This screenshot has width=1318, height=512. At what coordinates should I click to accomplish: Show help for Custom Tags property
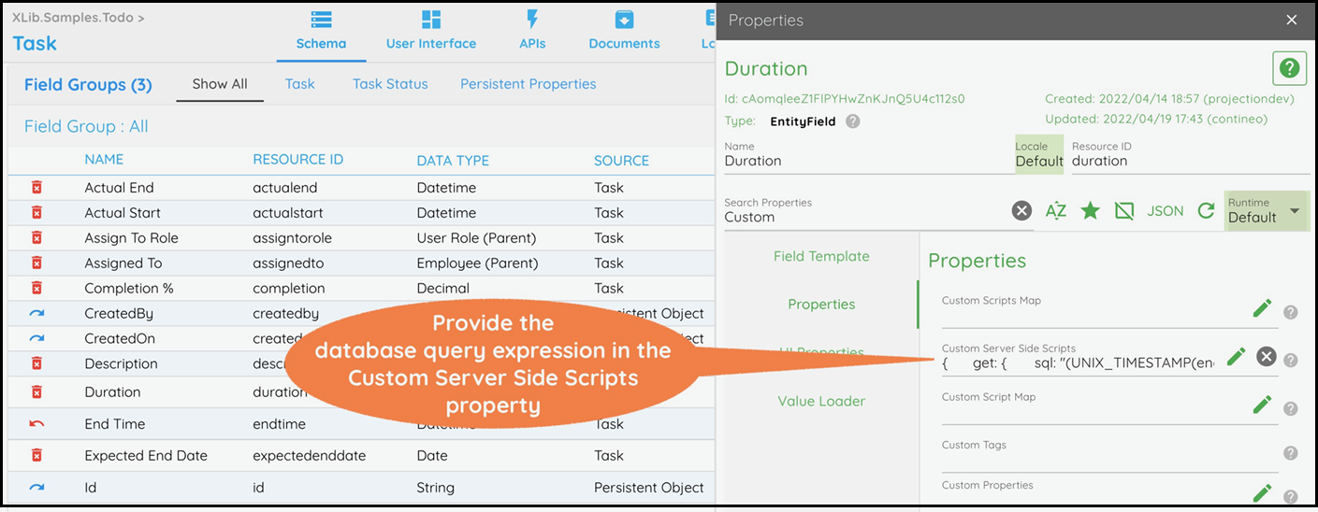[1290, 453]
